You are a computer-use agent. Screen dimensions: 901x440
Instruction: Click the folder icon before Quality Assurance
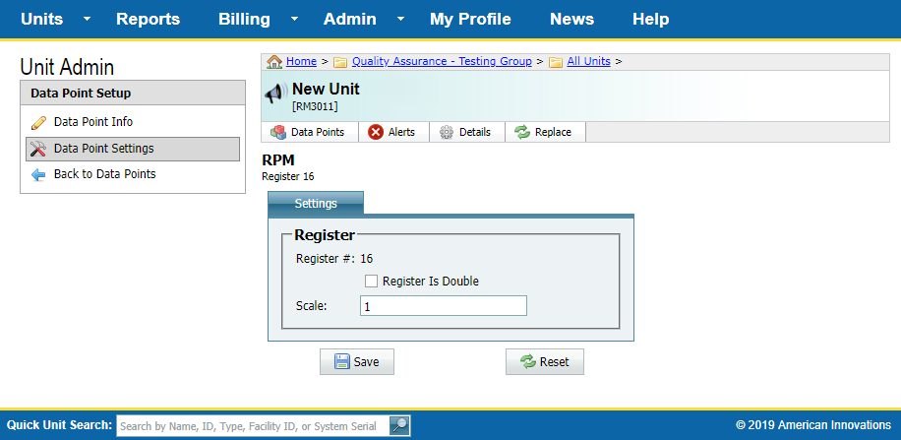point(341,62)
